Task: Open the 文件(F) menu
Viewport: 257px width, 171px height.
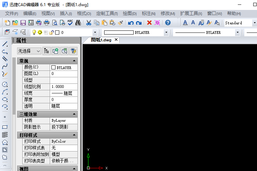Action: point(11,14)
